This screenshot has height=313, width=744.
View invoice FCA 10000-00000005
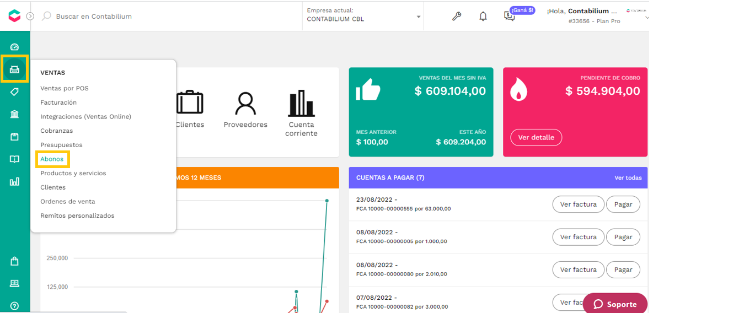point(578,237)
